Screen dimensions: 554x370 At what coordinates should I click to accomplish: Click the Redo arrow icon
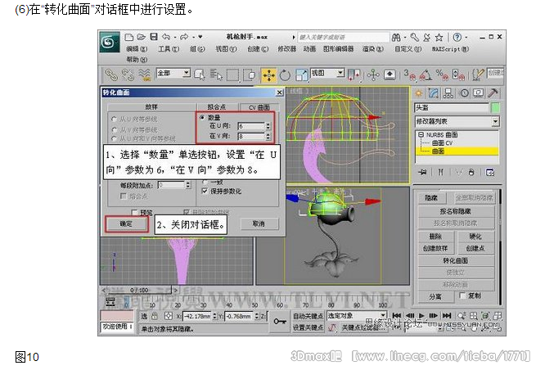pos(184,37)
